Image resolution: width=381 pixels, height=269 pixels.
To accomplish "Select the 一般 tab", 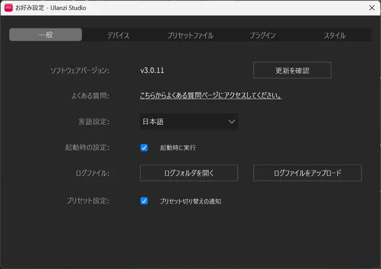I will (46, 35).
